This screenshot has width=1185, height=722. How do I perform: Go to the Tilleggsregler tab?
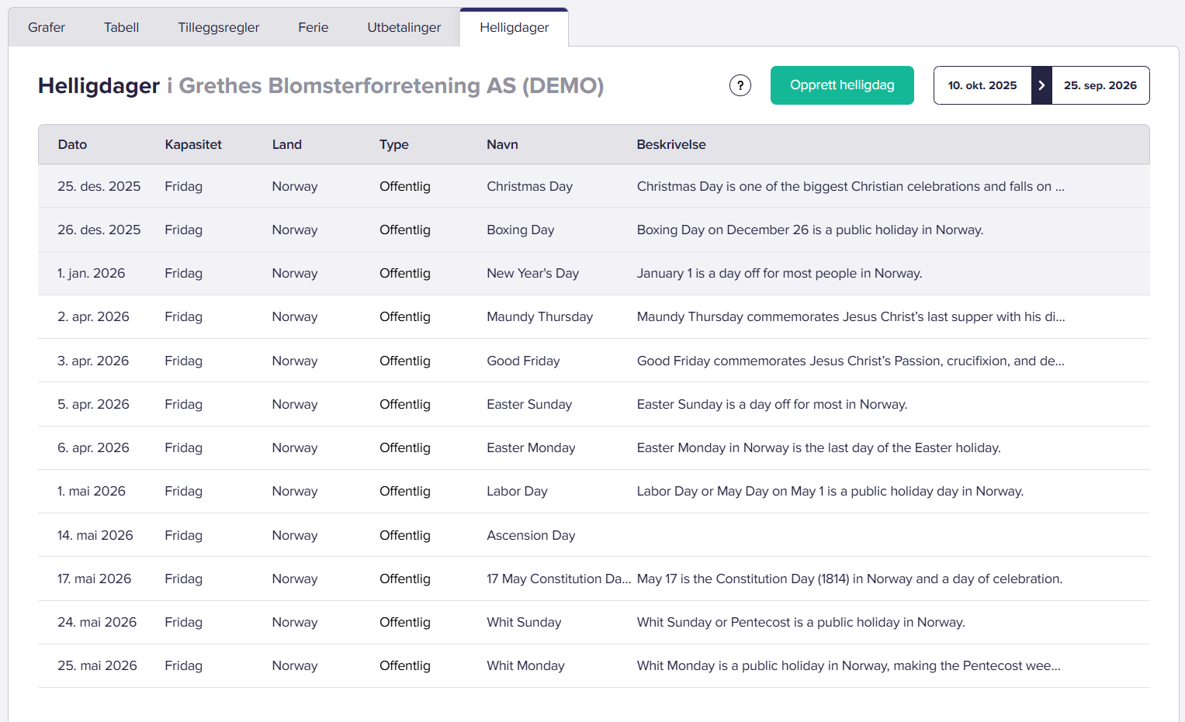219,28
